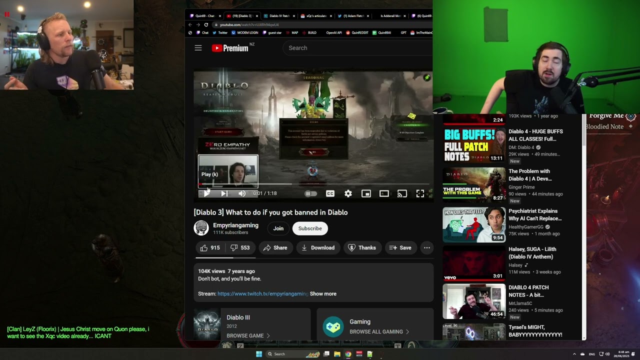Browse the Diablo III game page
The width and height of the screenshot is (640, 360).
click(248, 336)
